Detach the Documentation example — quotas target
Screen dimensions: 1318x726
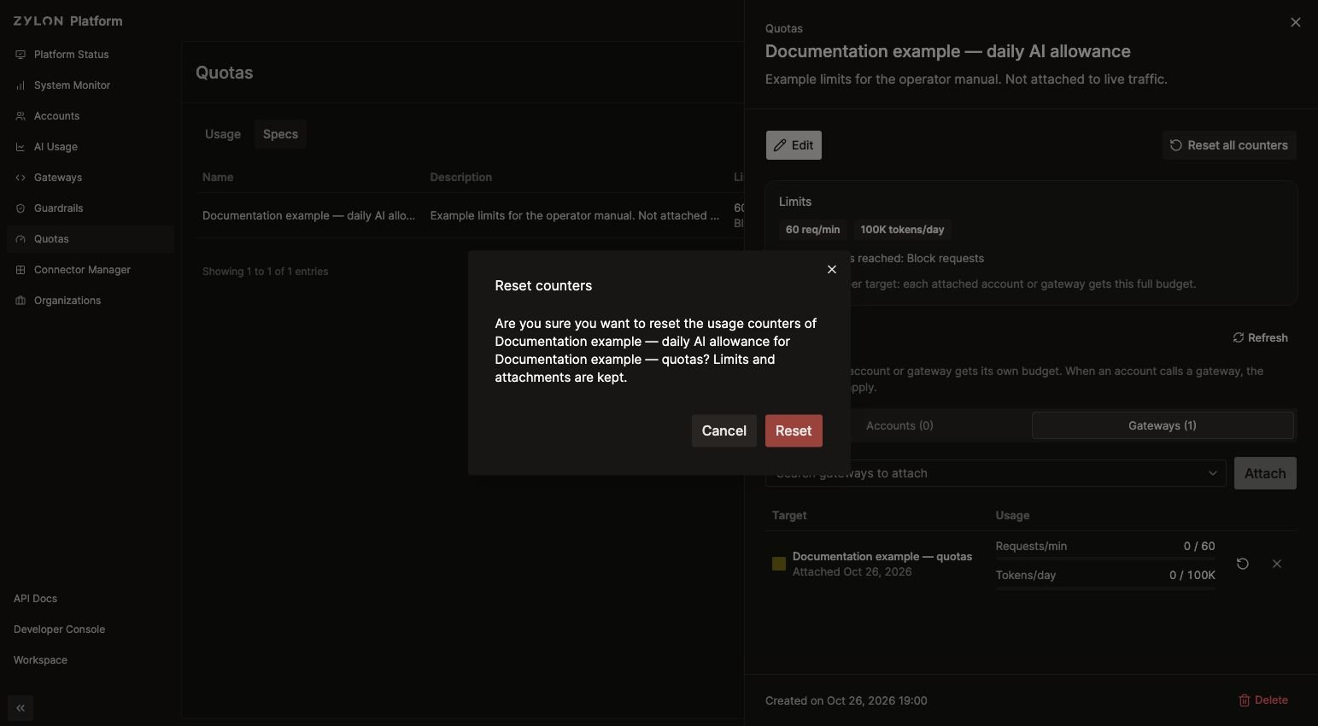click(1277, 564)
